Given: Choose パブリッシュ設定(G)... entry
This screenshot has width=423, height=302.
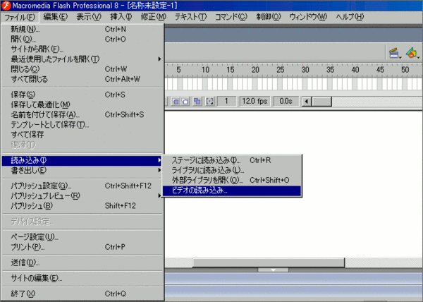Looking at the screenshot, I should 82,186.
